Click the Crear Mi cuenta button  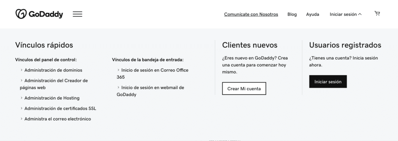(x=244, y=88)
